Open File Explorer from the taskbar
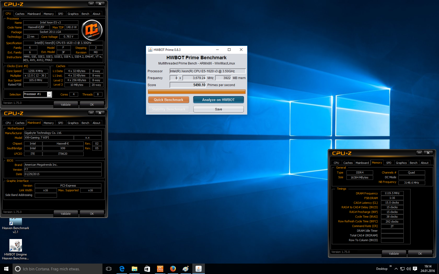439x274 pixels. click(135, 269)
